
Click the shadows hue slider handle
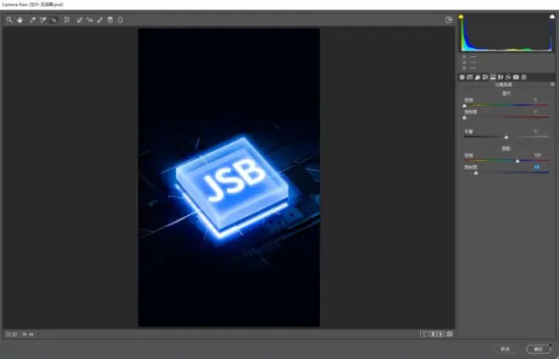(517, 161)
